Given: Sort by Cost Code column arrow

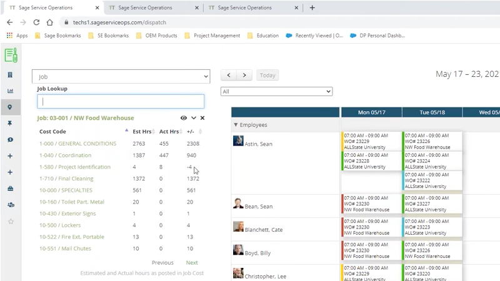Looking at the screenshot, I should click(127, 131).
